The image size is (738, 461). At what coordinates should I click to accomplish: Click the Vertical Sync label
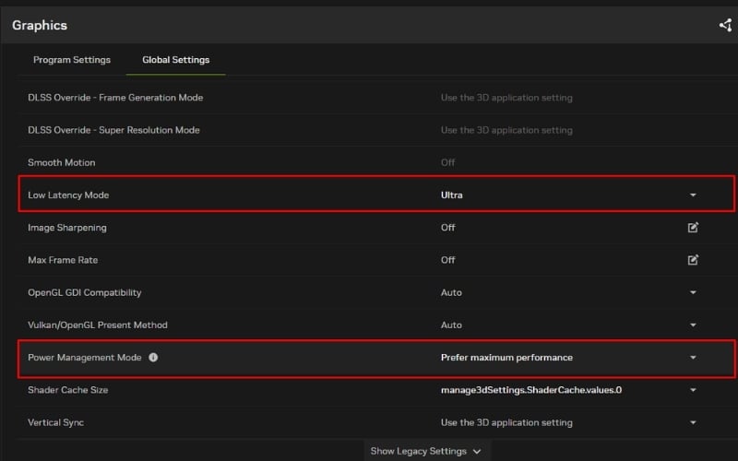[55, 422]
